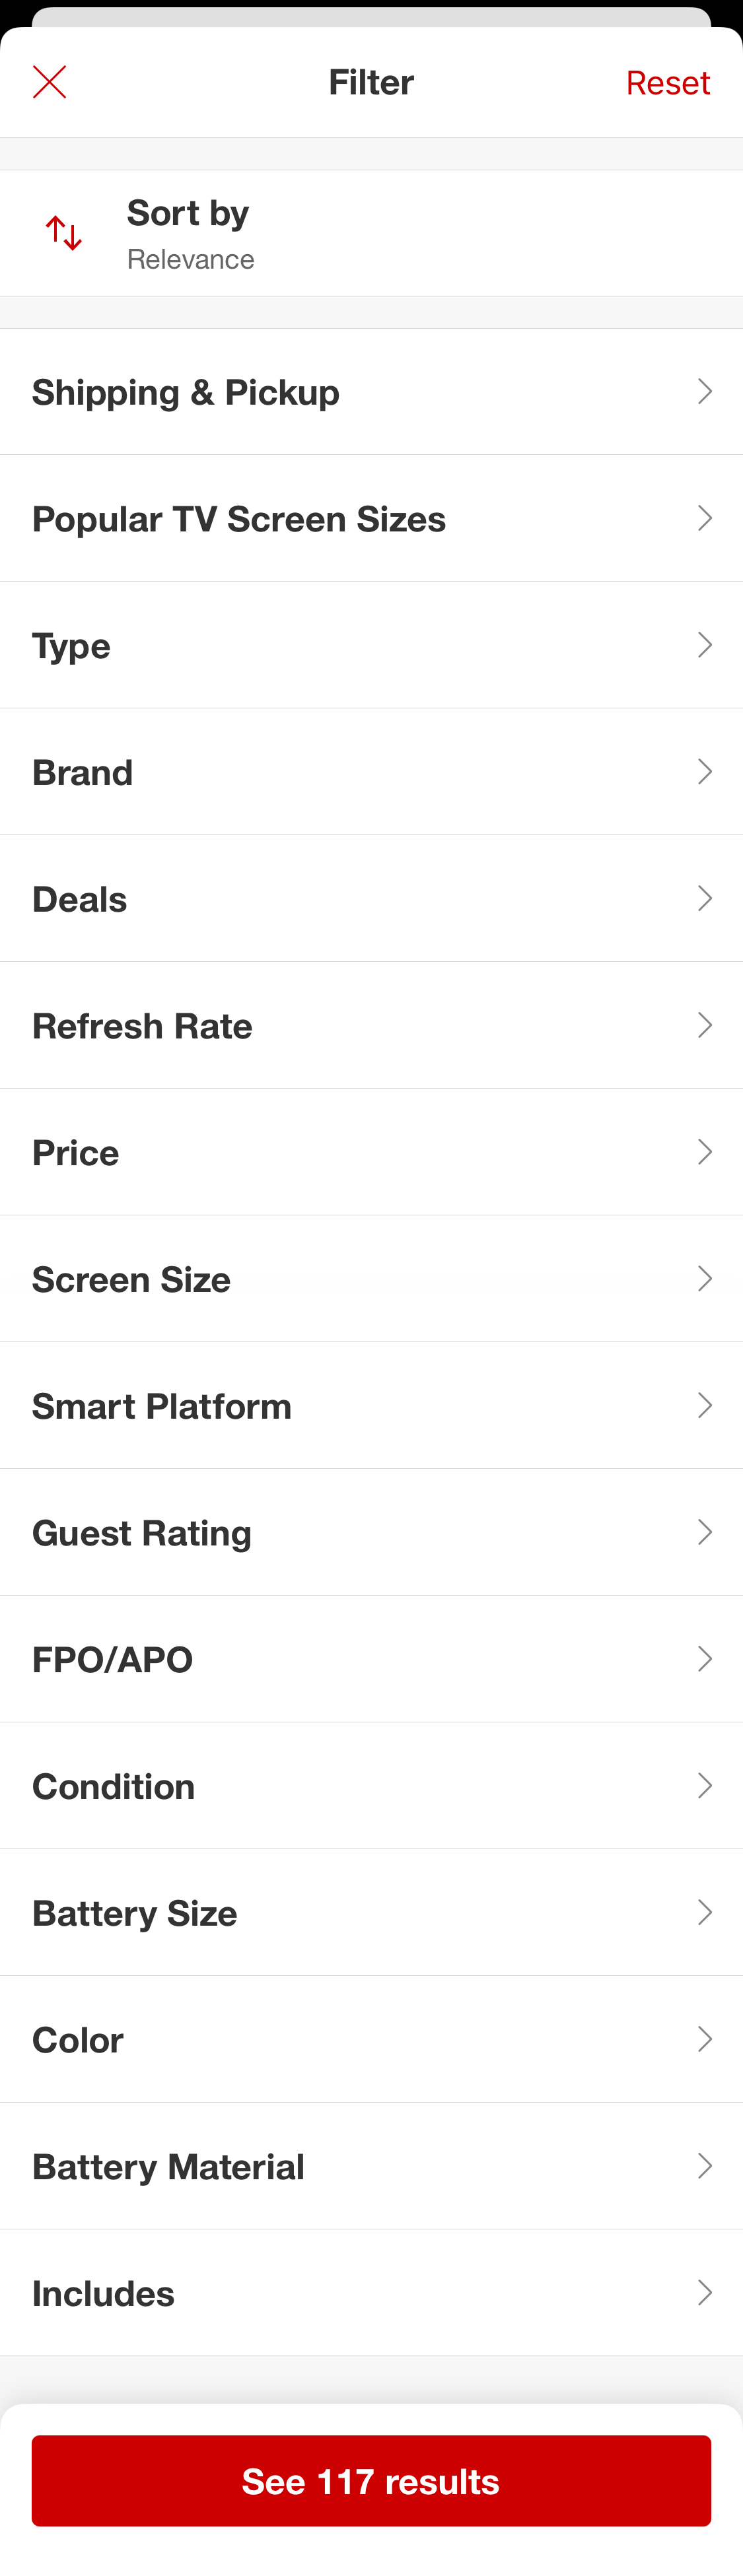Click the Sort by arrows icon
Viewport: 743px width, 2576px height.
tap(62, 232)
